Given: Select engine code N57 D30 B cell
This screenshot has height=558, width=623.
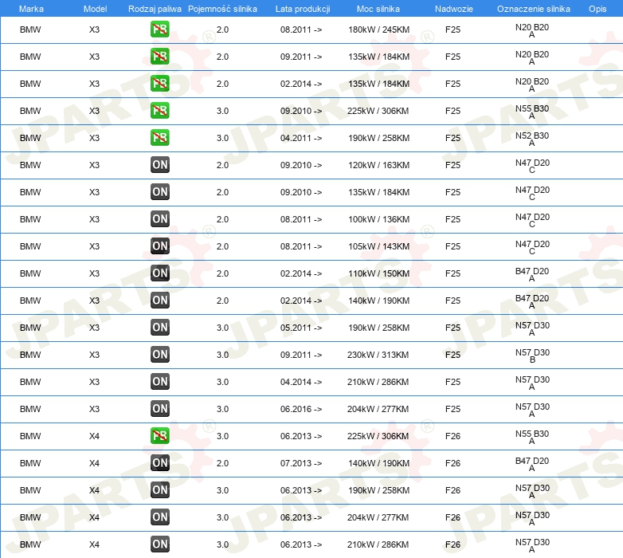Looking at the screenshot, I should tap(532, 356).
